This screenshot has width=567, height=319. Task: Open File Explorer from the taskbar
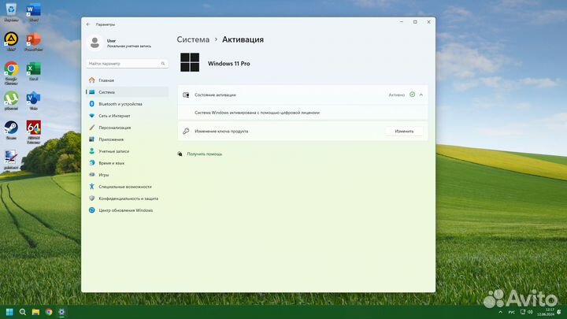pos(35,312)
